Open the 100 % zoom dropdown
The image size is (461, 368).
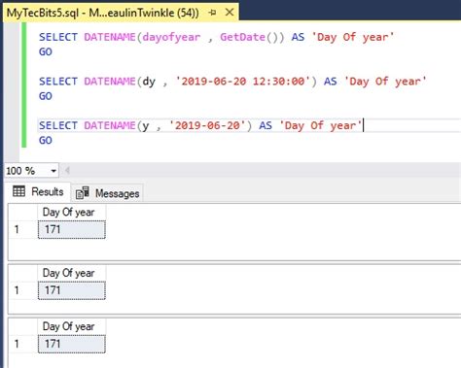pyautogui.click(x=53, y=171)
